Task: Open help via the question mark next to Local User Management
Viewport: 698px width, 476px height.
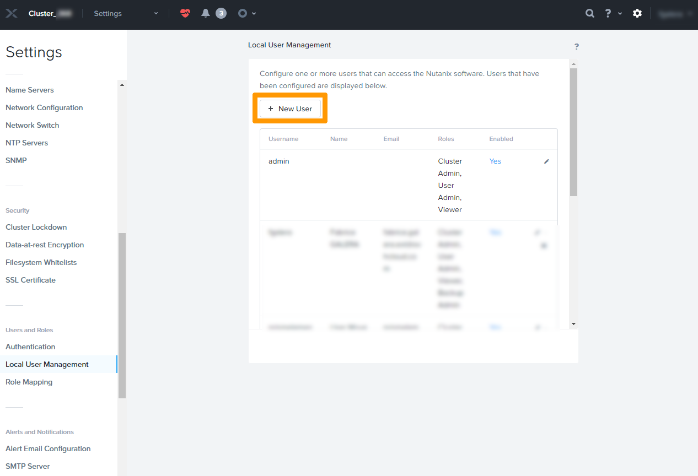Action: tap(576, 47)
